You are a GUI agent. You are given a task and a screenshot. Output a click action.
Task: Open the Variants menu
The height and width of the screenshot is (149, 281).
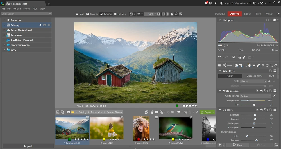pyautogui.click(x=17, y=9)
